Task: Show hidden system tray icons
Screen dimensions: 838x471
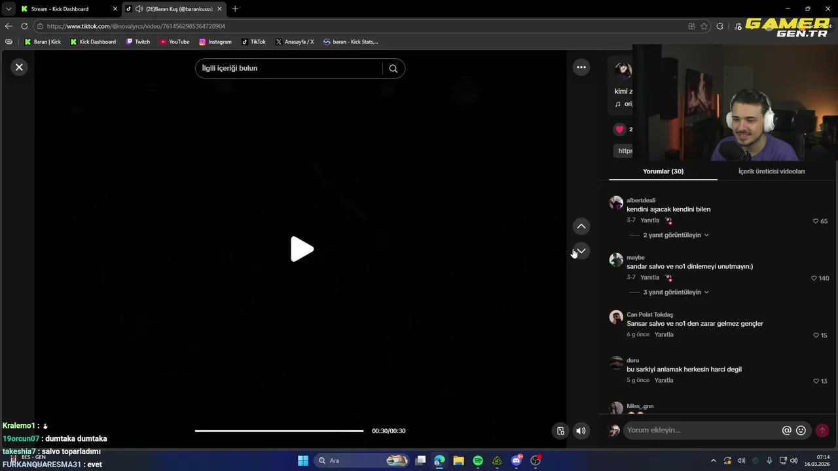Action: [x=714, y=461]
